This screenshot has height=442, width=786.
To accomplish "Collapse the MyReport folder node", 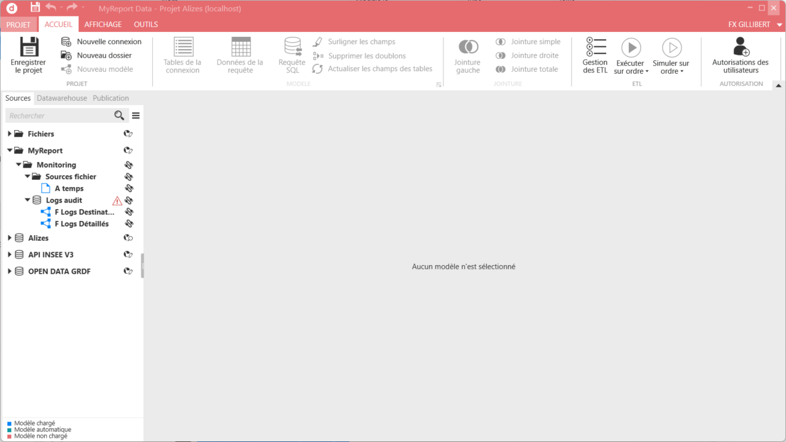I will click(10, 150).
